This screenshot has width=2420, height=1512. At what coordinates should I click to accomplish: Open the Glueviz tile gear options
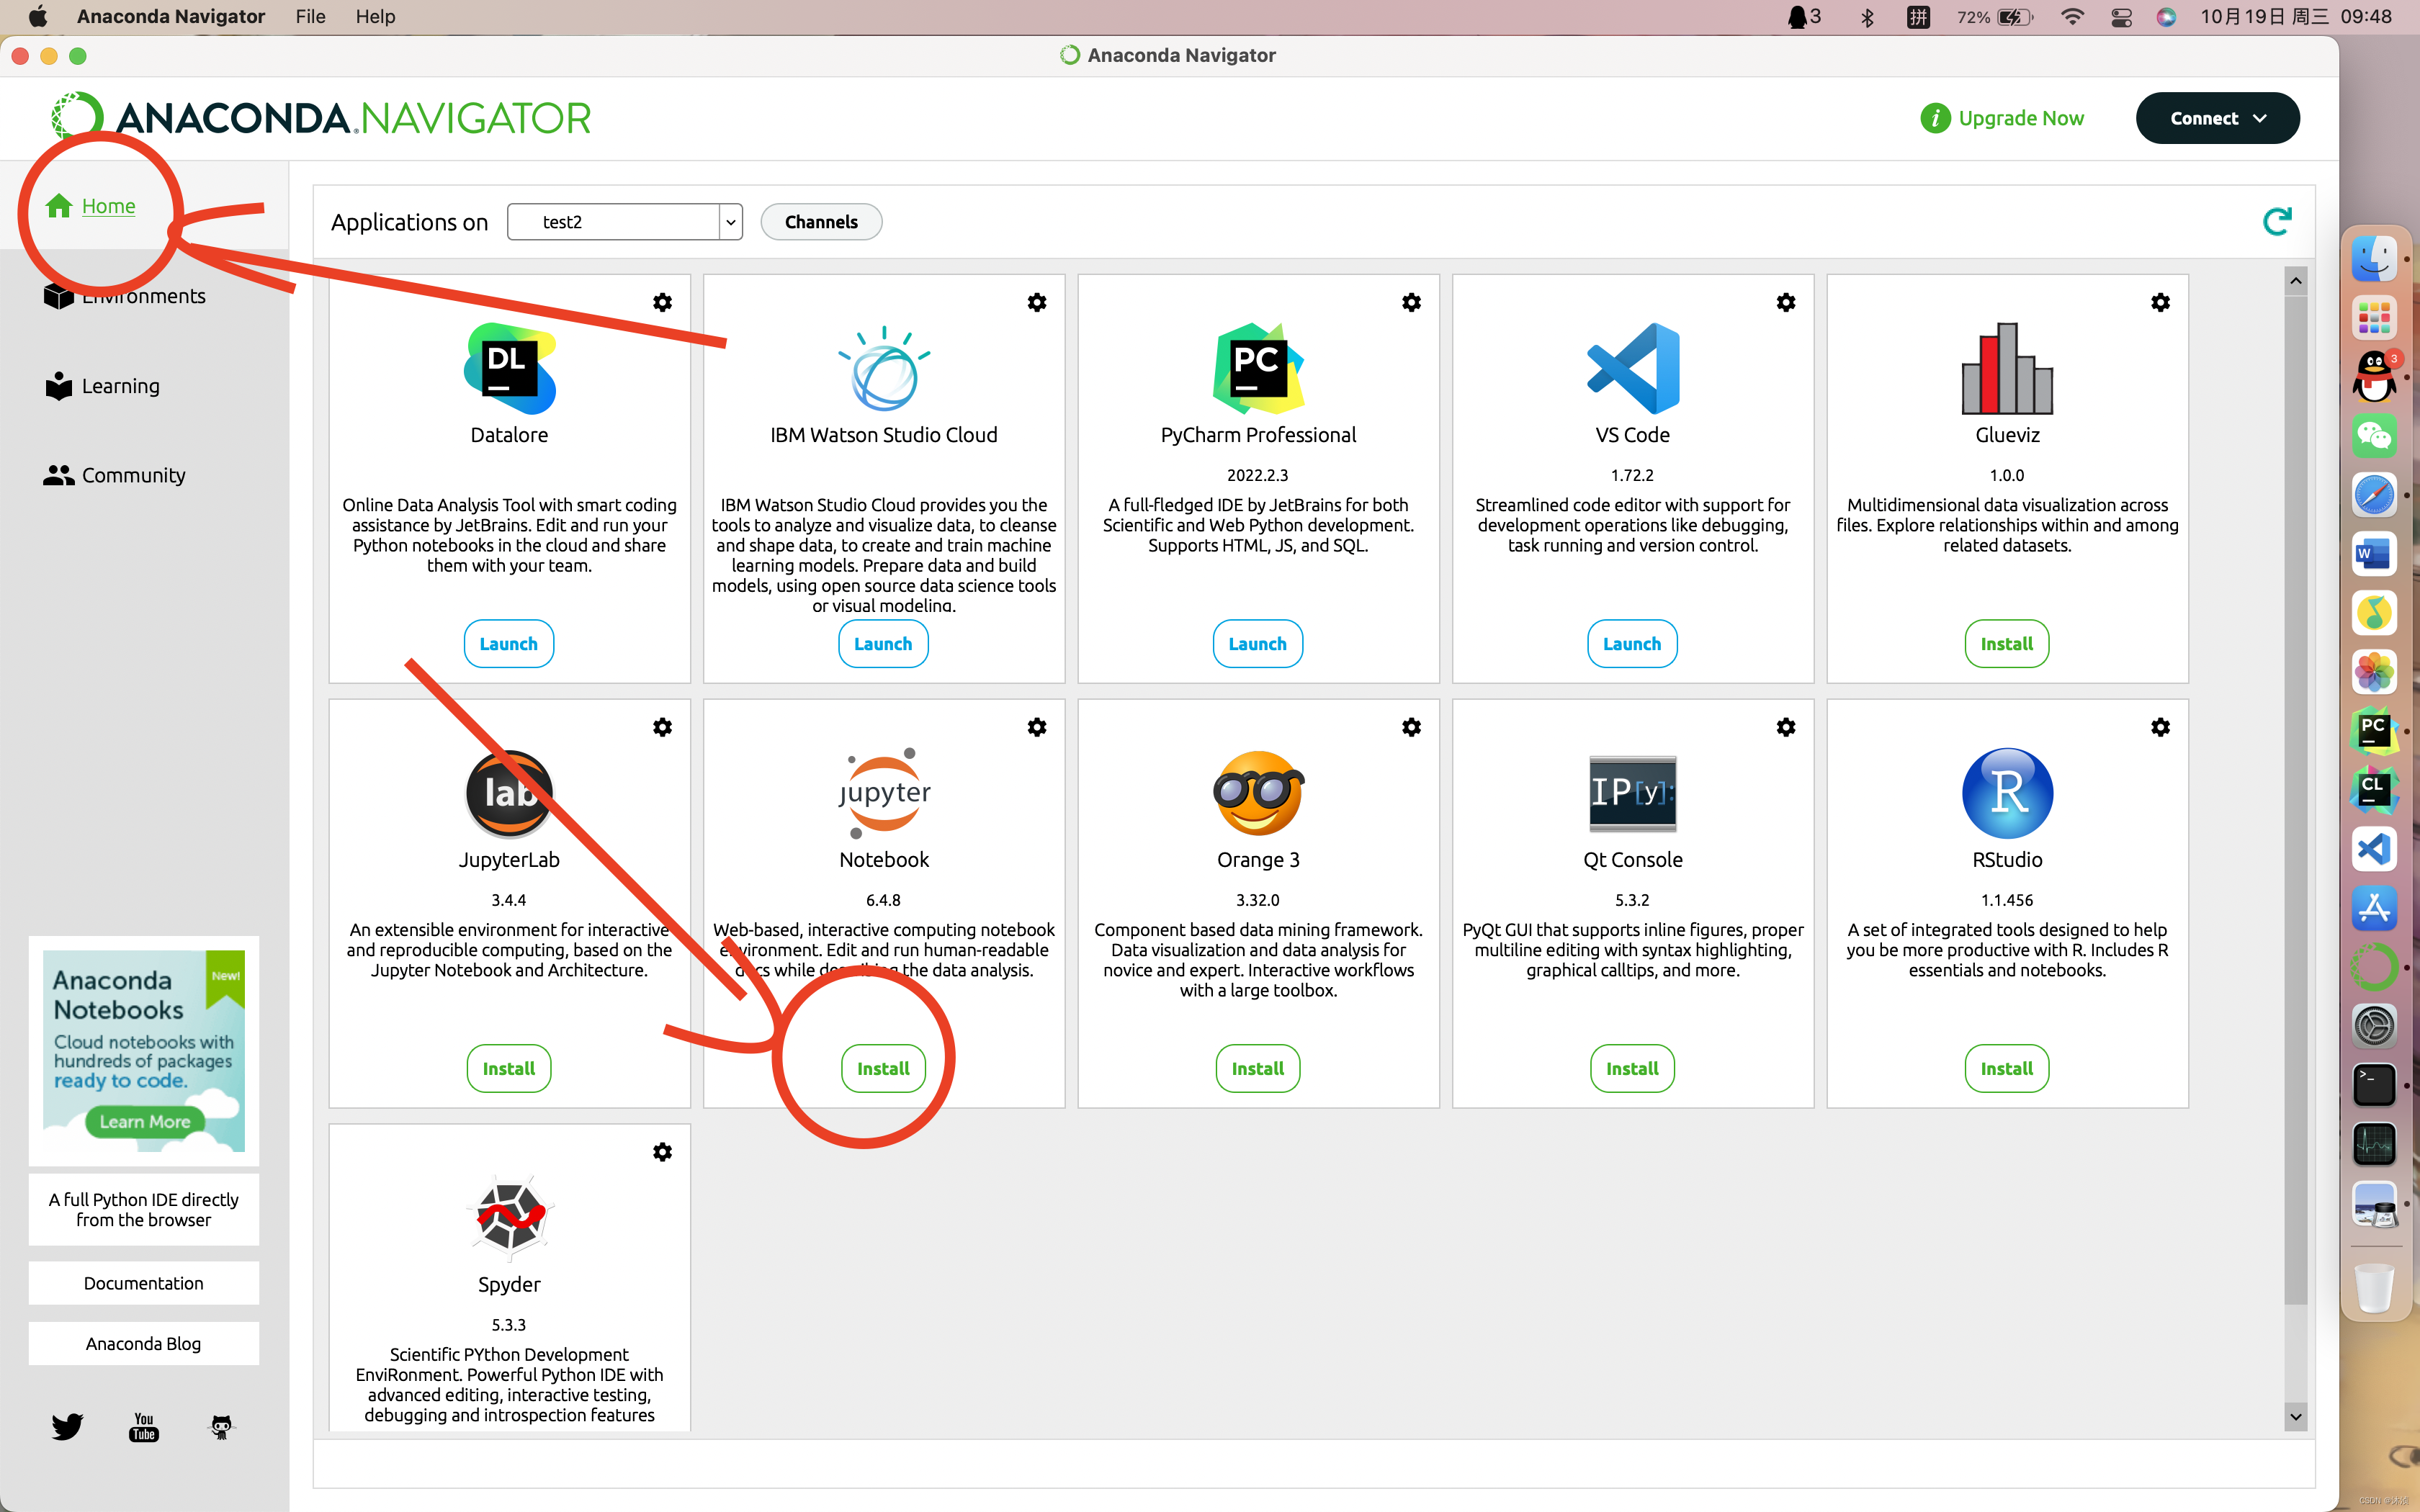pyautogui.click(x=2160, y=302)
